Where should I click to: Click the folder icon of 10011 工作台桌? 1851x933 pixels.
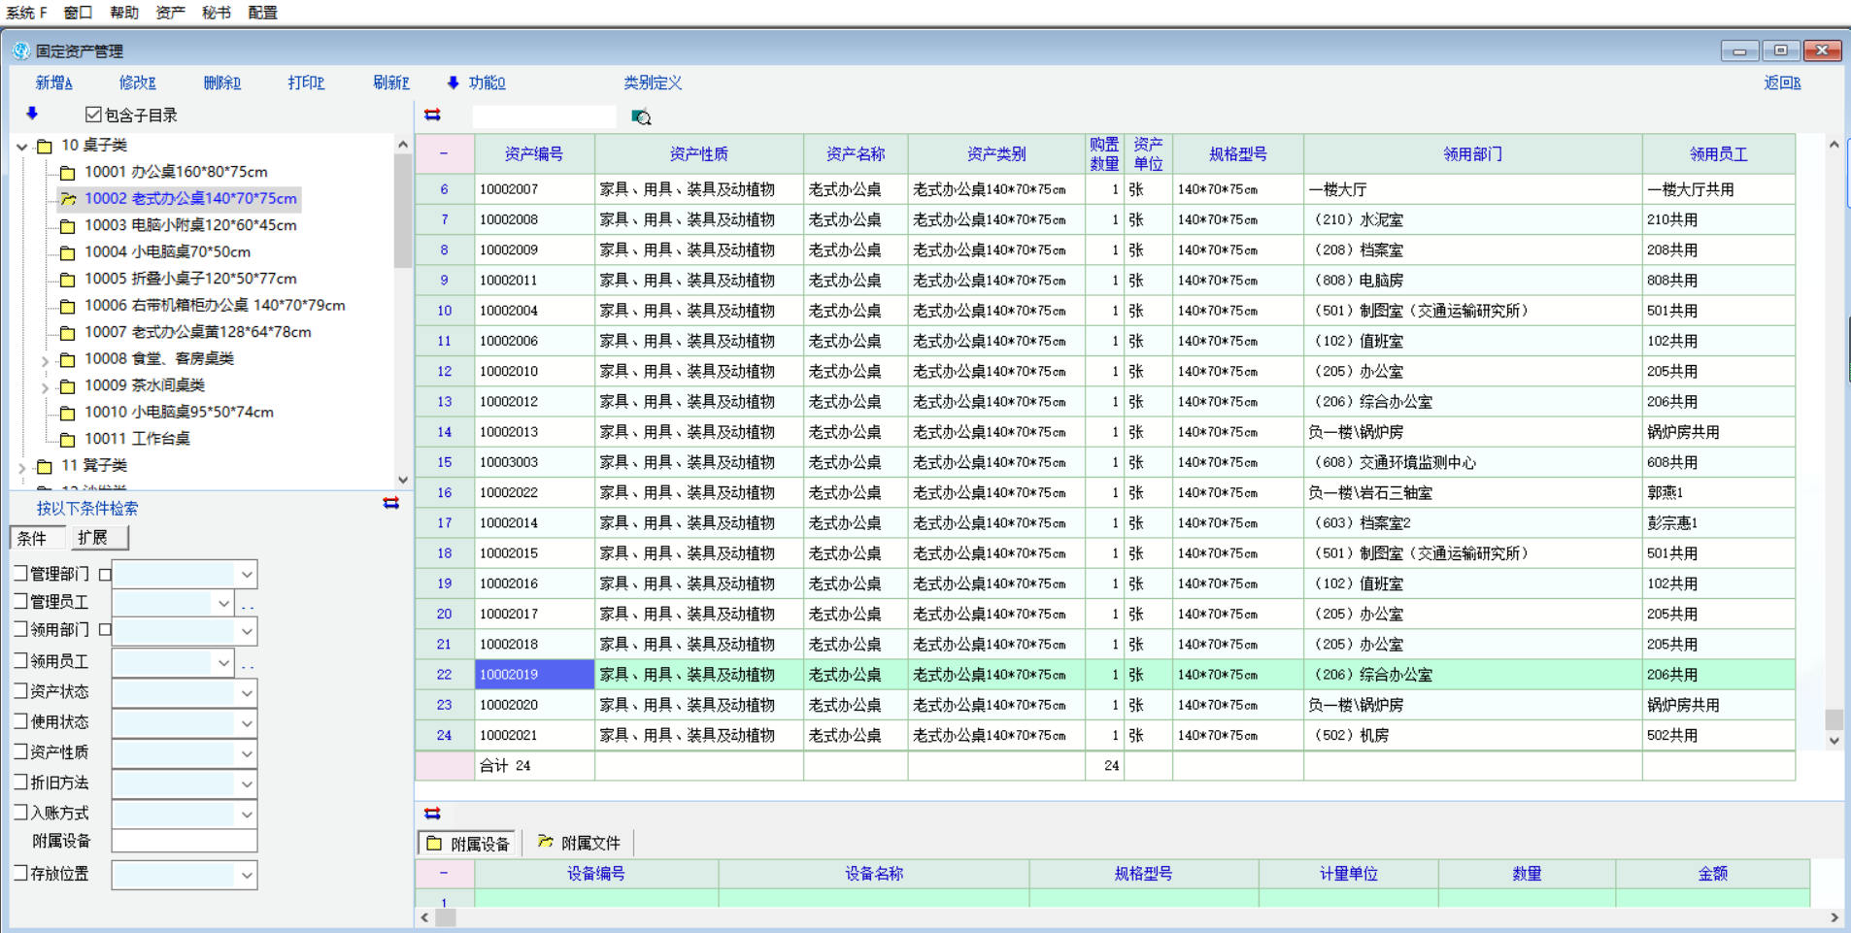point(68,440)
